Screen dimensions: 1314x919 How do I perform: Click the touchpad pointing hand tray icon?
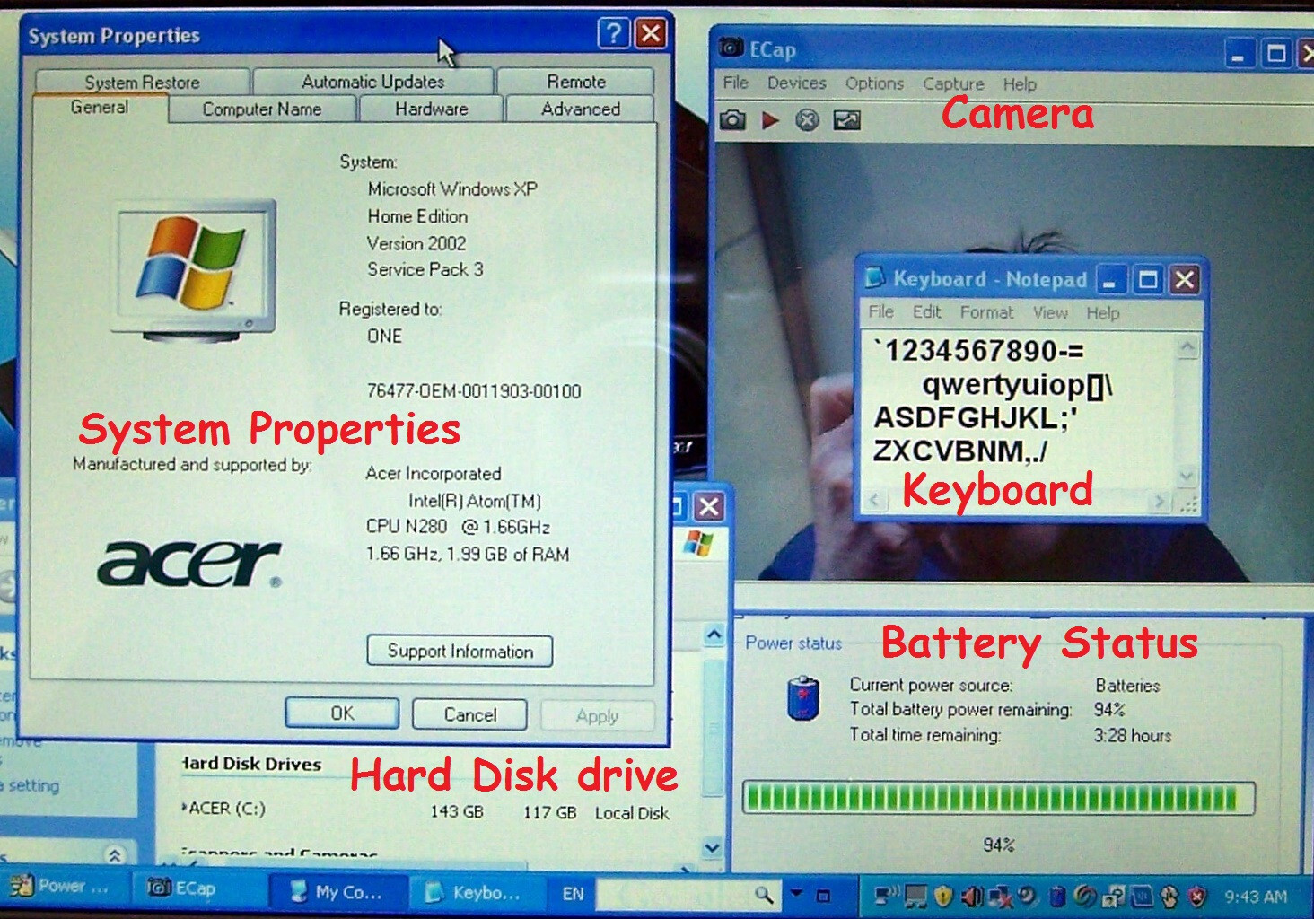(x=1169, y=896)
